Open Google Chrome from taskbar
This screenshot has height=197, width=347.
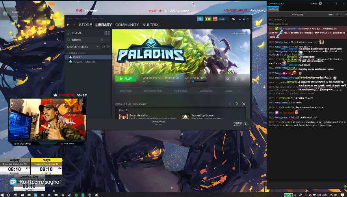(63, 195)
